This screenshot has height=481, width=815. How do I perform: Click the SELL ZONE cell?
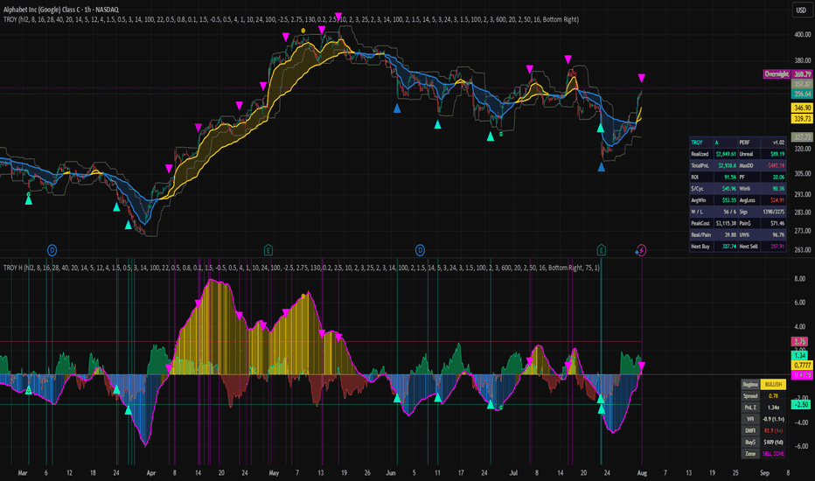point(773,453)
